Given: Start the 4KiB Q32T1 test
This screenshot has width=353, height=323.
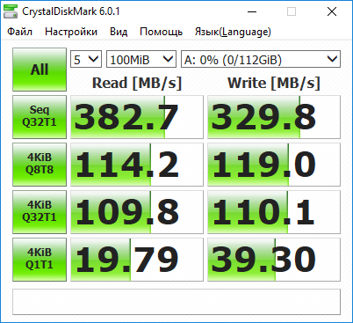Looking at the screenshot, I should (x=40, y=212).
